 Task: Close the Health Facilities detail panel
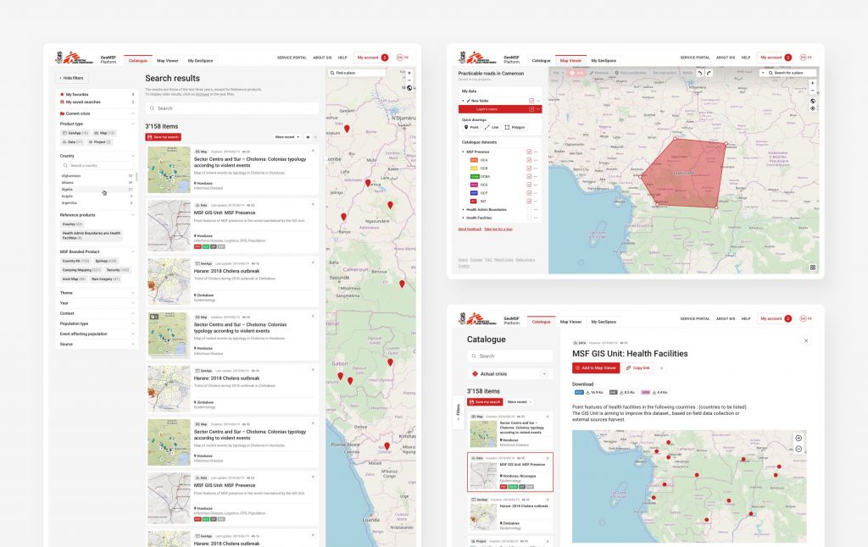coord(806,340)
